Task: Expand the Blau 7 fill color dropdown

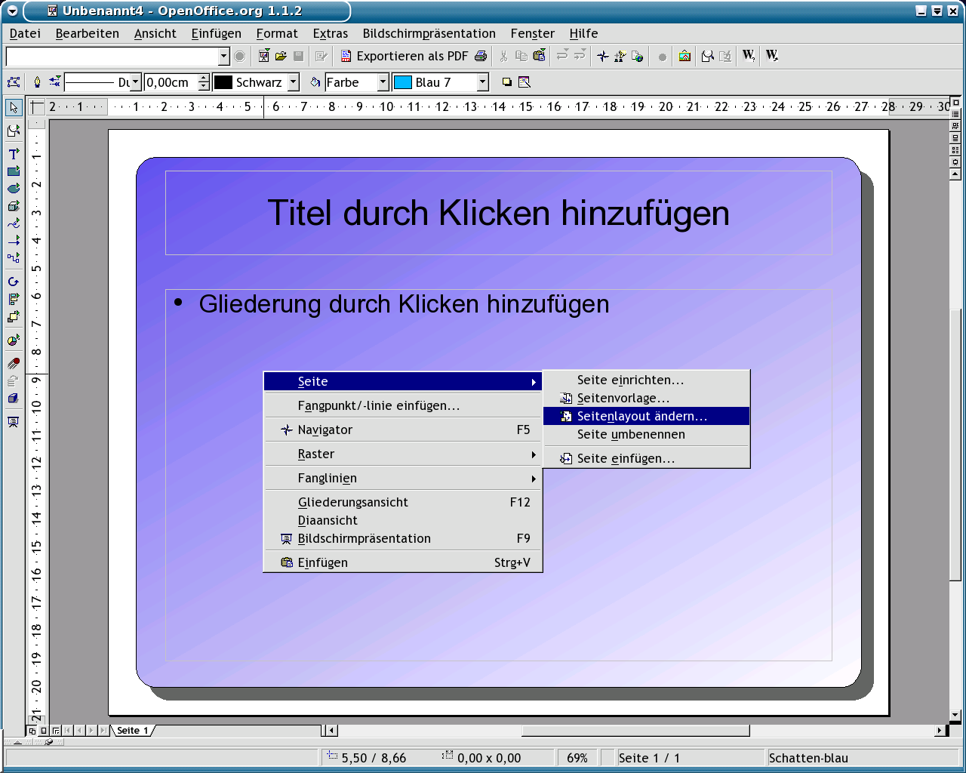Action: click(x=482, y=82)
